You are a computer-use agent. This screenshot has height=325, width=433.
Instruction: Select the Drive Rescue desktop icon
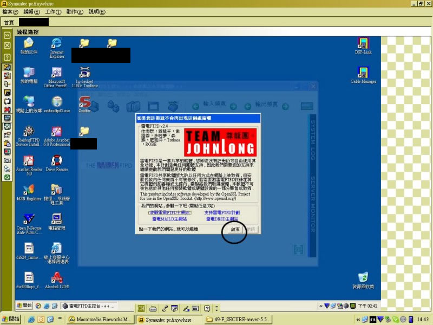(x=57, y=164)
